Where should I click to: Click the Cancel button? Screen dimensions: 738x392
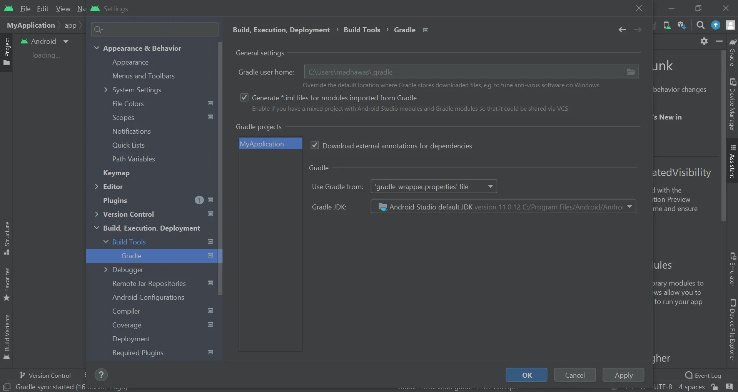tap(575, 375)
